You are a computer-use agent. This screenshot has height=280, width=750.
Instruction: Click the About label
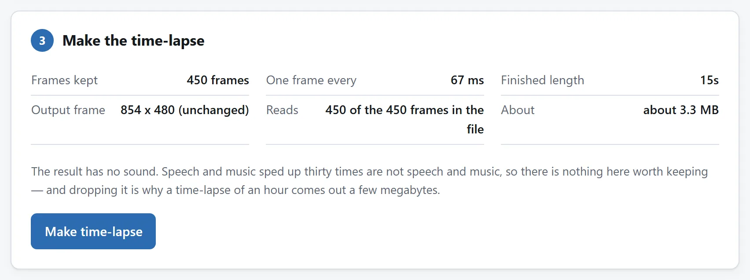click(x=518, y=110)
